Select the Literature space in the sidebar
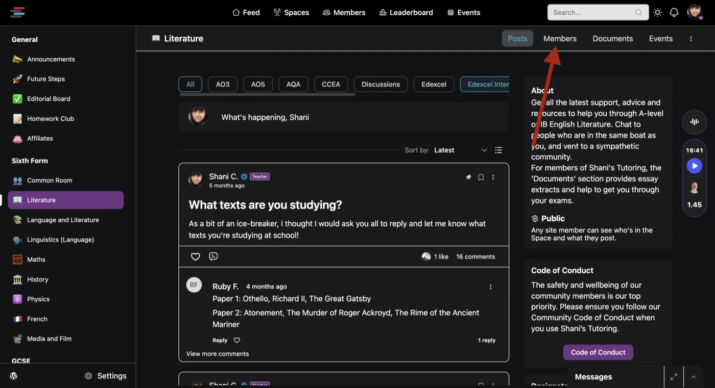The height and width of the screenshot is (388, 715). point(65,200)
